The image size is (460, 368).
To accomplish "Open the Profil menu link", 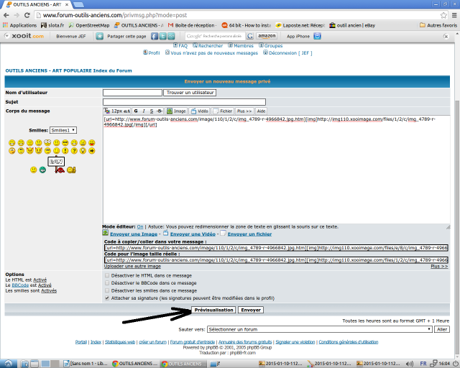I will coord(152,52).
